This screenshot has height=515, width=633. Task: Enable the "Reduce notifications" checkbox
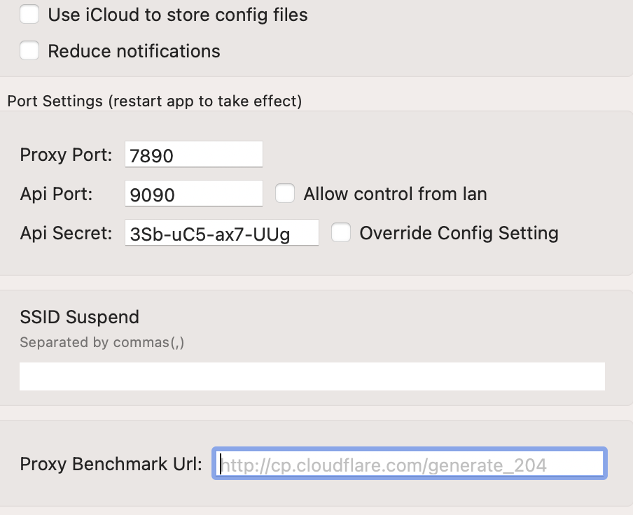click(29, 50)
